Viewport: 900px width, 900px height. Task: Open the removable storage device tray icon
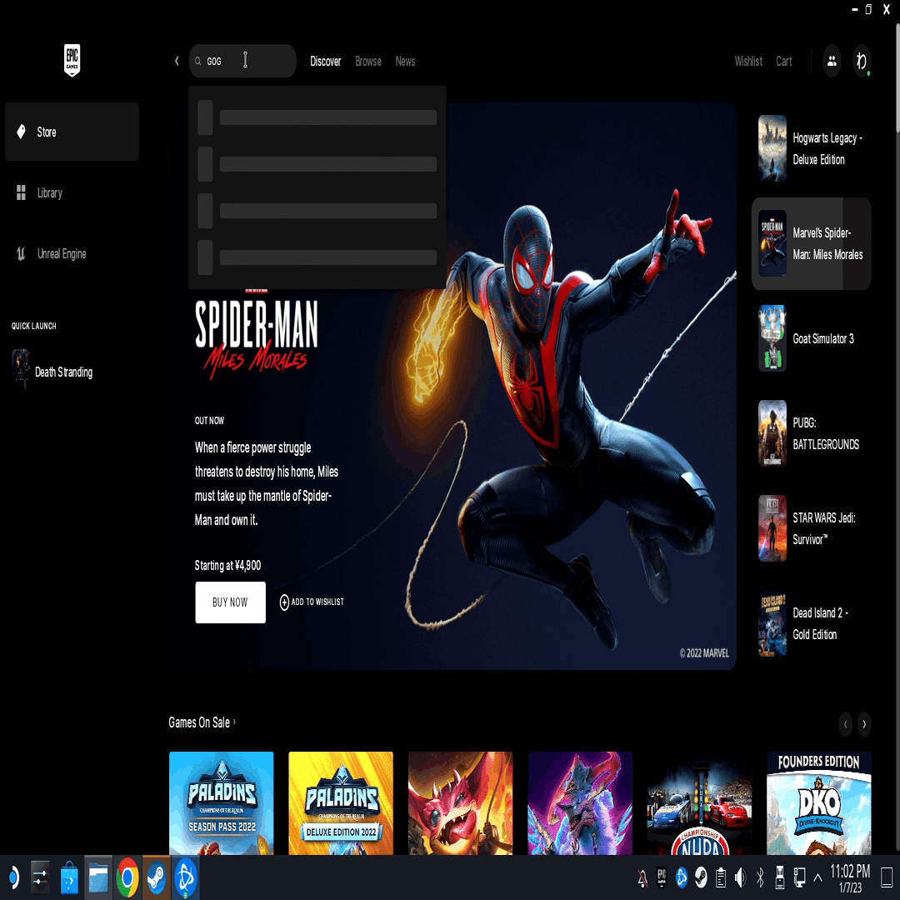[779, 877]
